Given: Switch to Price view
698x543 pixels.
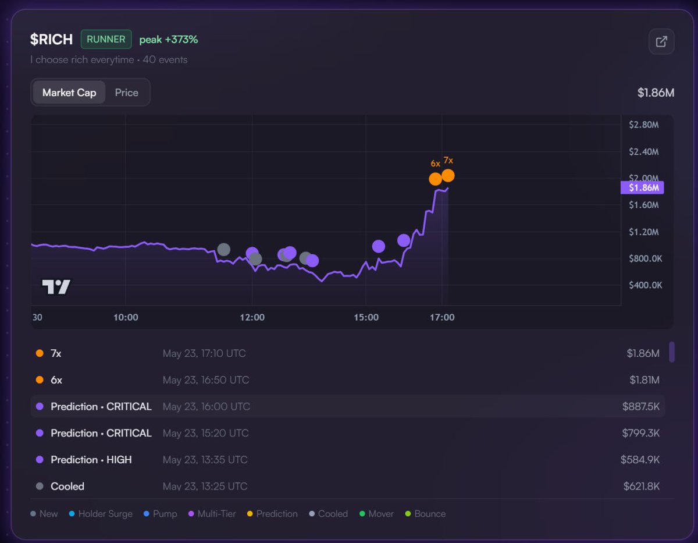Looking at the screenshot, I should coord(127,93).
